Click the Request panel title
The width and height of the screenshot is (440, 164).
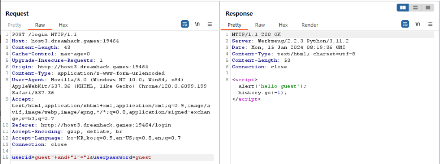click(x=17, y=13)
